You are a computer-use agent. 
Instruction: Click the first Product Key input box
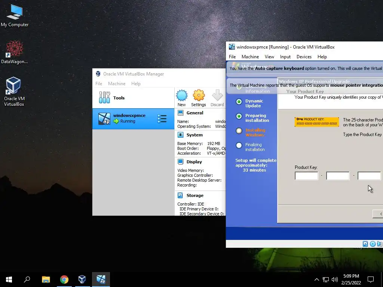click(307, 176)
